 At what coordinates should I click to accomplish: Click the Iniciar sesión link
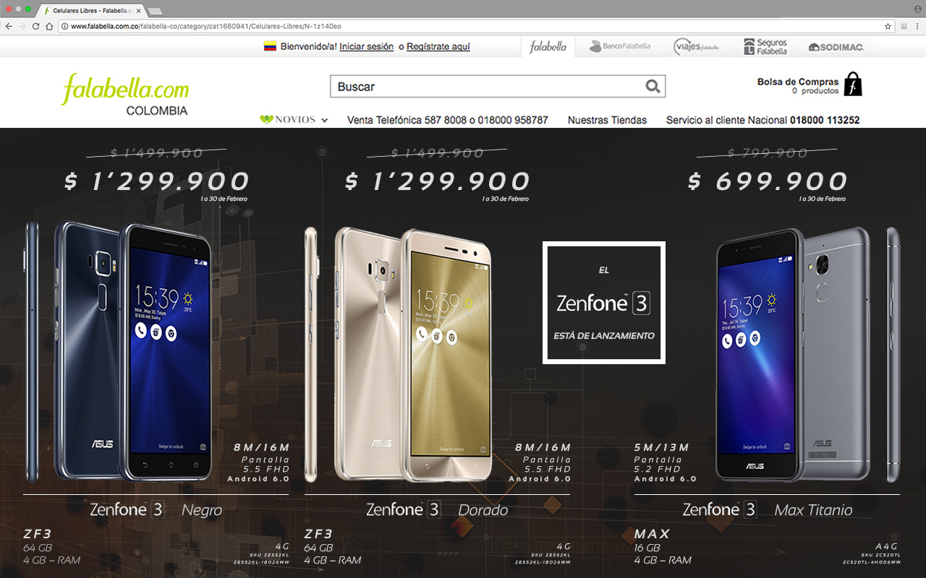(366, 46)
